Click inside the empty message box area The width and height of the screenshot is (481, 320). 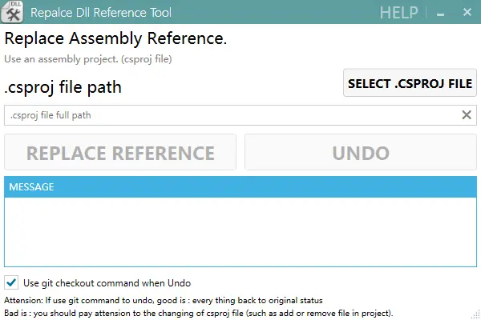coord(240,232)
